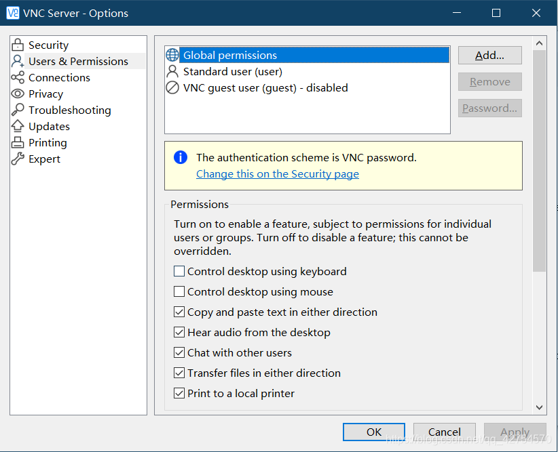558x452 pixels.
Task: Click the Add... button
Action: pyautogui.click(x=489, y=55)
